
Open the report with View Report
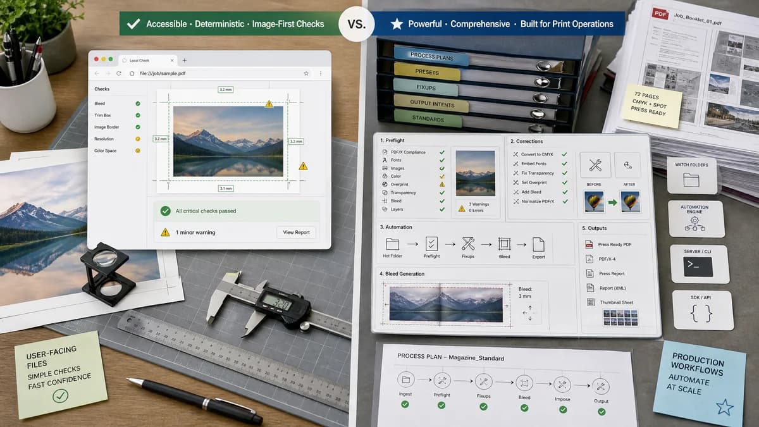pyautogui.click(x=296, y=232)
